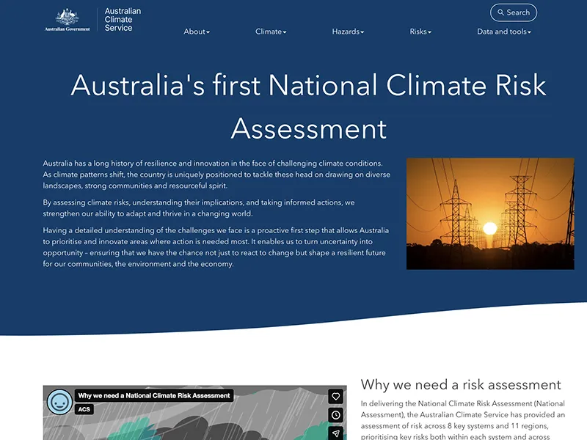Click the main page title heading
Image resolution: width=587 pixels, height=440 pixels.
point(308,107)
